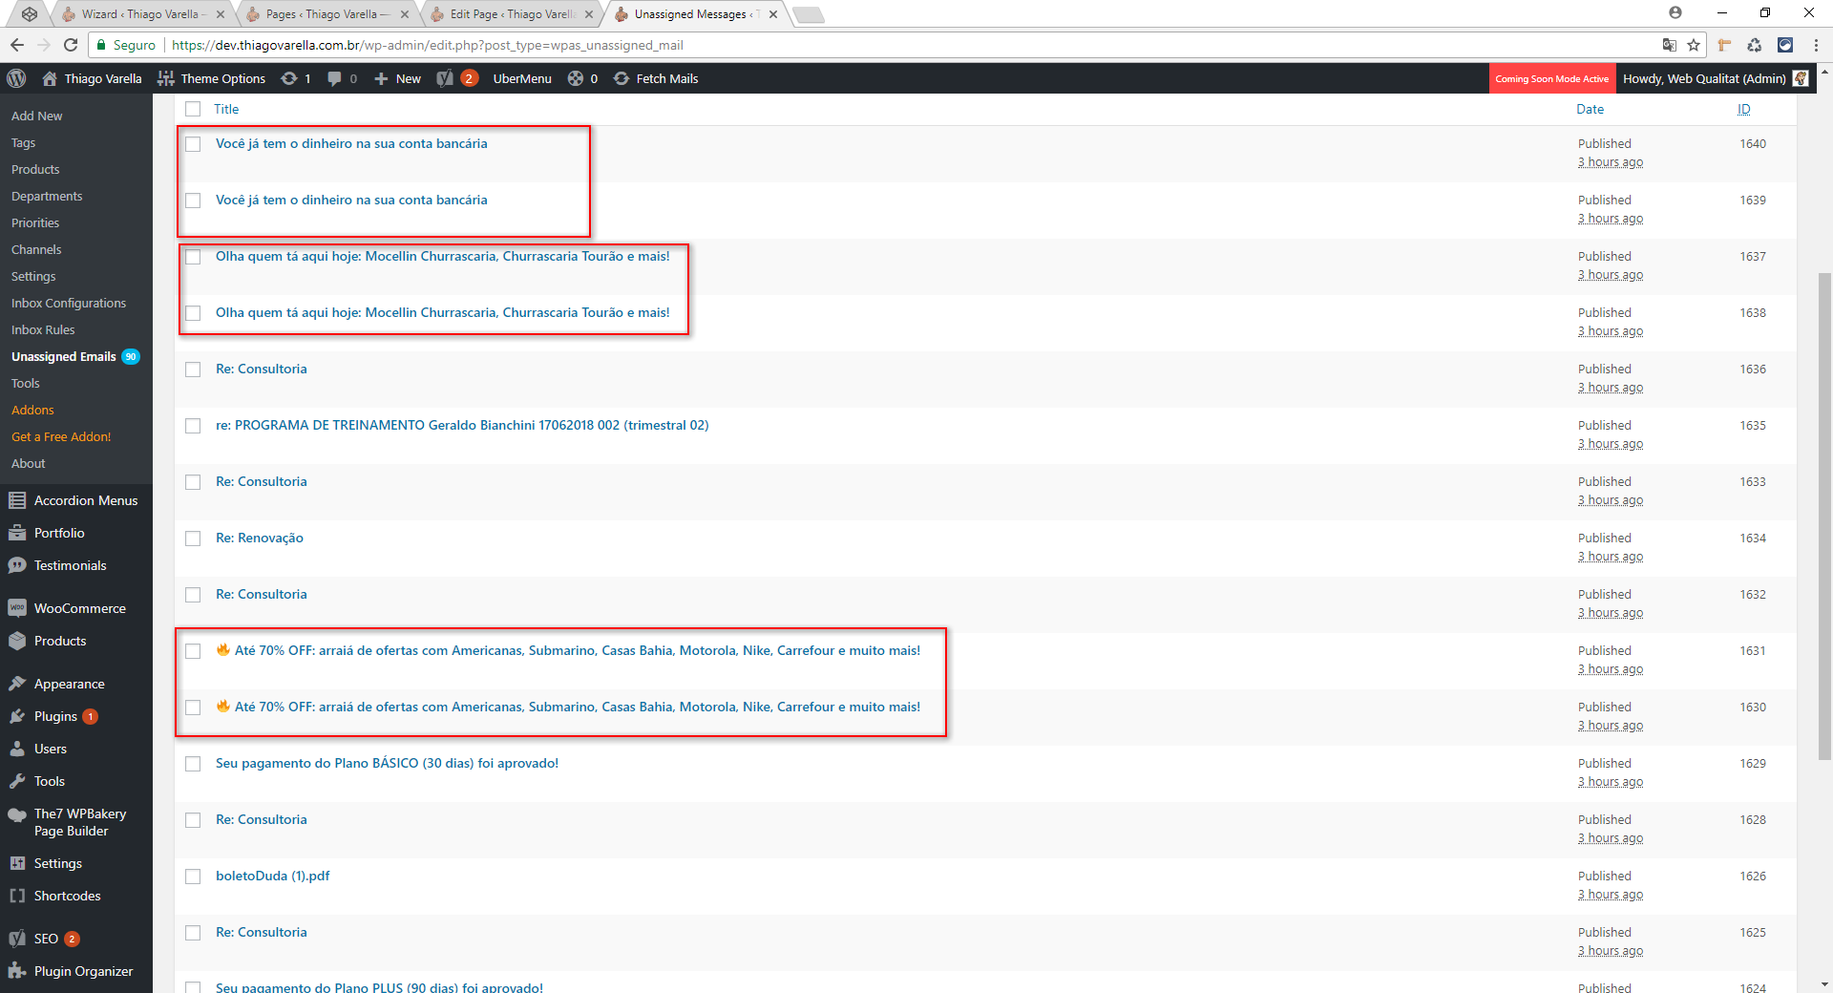Image resolution: width=1833 pixels, height=993 pixels.
Task: Bookmark this page with the star icon
Action: point(1694,45)
